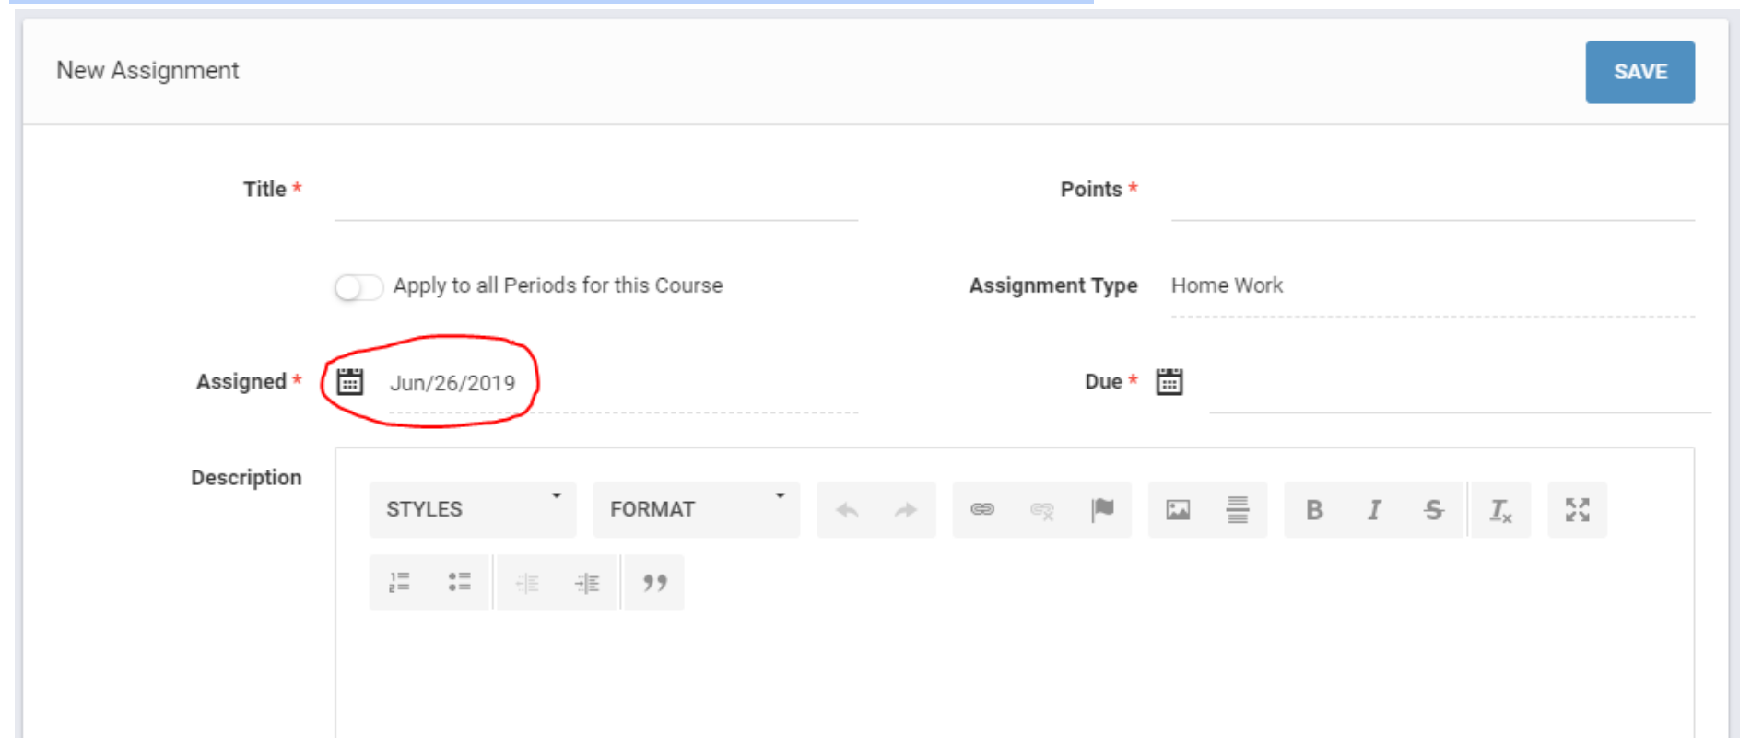This screenshot has height=755, width=1751.
Task: Insert a link using the link icon
Action: [x=982, y=509]
